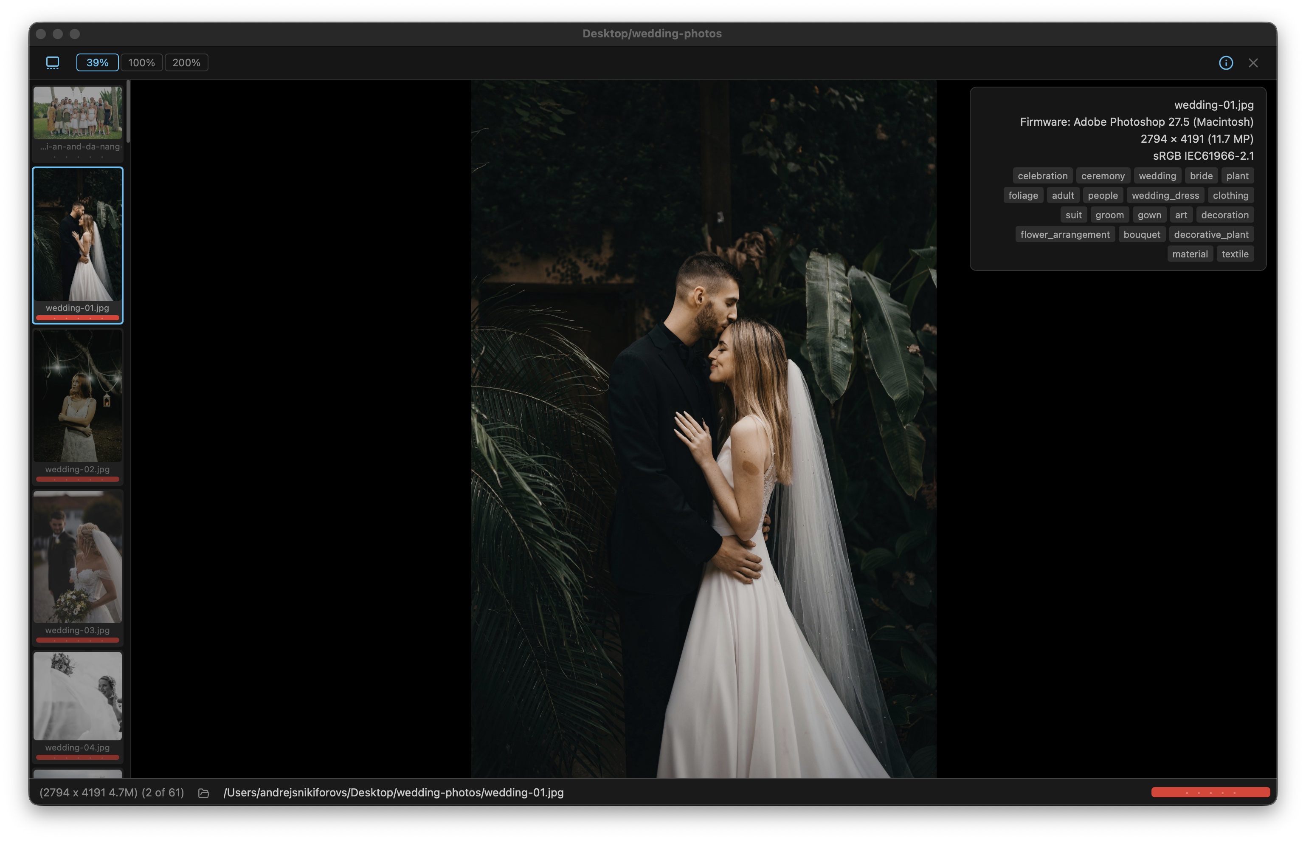Screen dimensions: 1306x841
Task: Select the 39% fit zoom button
Action: click(97, 63)
